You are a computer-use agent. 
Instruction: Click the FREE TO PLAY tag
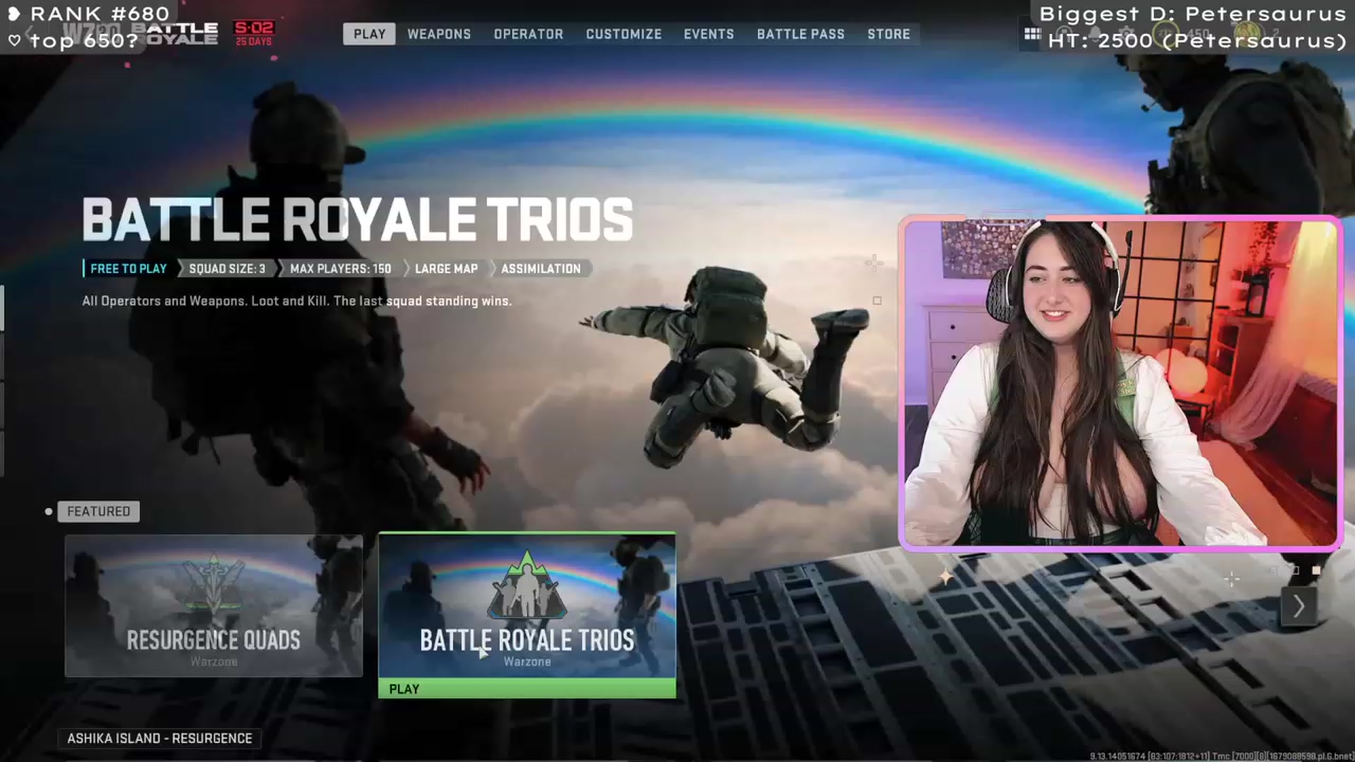(128, 269)
